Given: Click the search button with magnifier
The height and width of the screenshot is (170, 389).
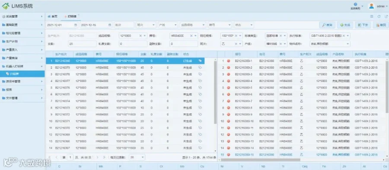Looking at the screenshot, I should (327, 25).
